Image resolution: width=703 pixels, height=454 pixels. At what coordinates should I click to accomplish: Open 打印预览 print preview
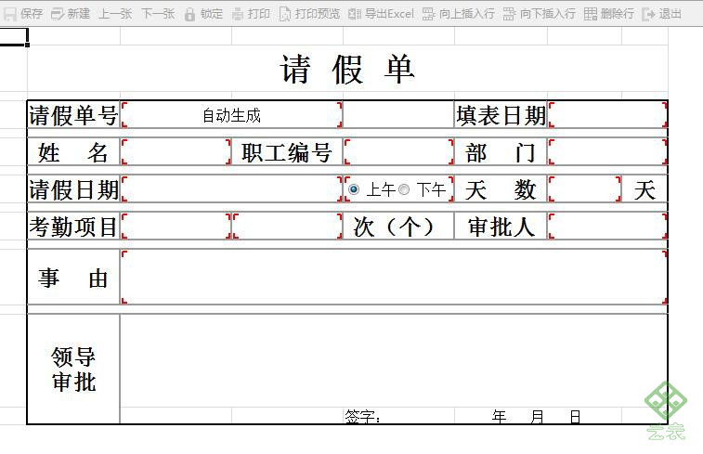tap(309, 14)
